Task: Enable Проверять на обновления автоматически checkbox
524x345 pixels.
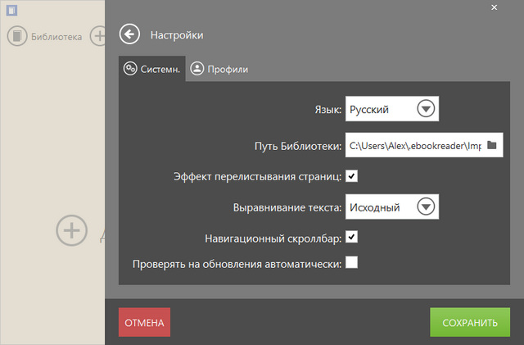Action: [x=351, y=262]
